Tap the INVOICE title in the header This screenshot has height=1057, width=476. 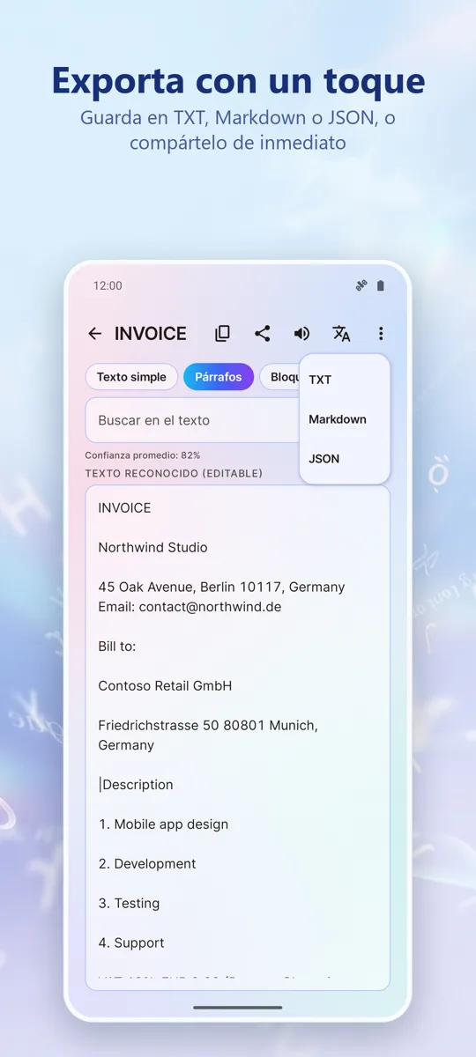[x=151, y=334]
